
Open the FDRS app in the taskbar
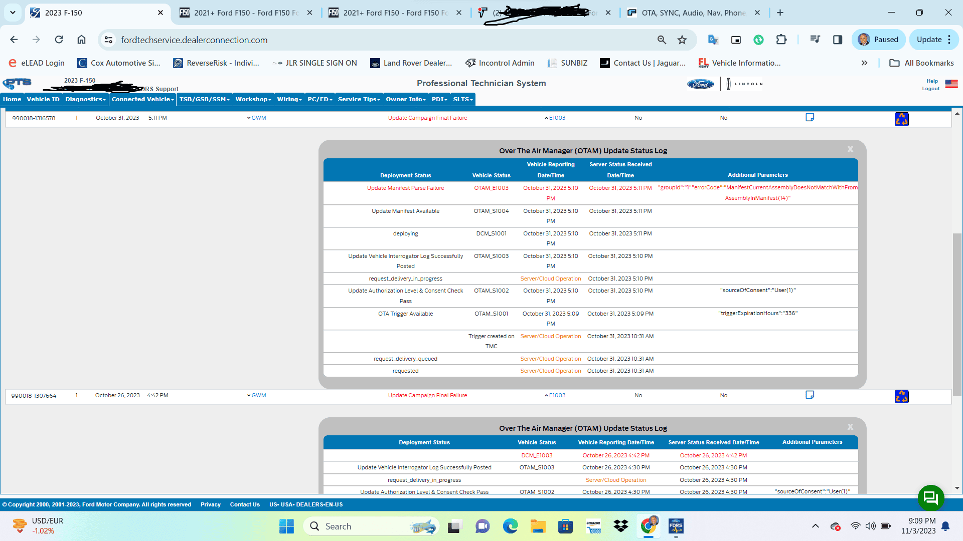point(676,526)
